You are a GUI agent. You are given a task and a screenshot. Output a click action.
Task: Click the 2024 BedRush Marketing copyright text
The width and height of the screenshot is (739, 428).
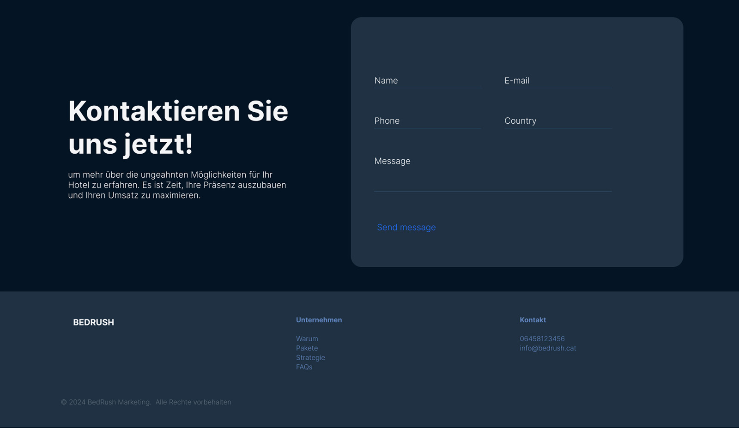click(109, 402)
